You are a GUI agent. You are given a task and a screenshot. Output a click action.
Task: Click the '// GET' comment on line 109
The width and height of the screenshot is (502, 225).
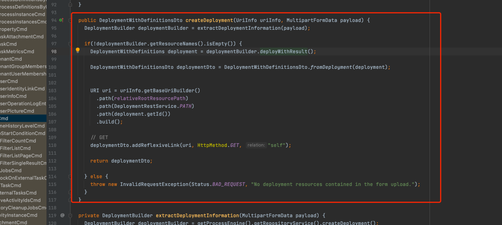(x=99, y=137)
